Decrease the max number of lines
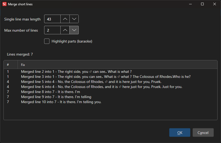This screenshot has height=143, width=221. click(74, 30)
